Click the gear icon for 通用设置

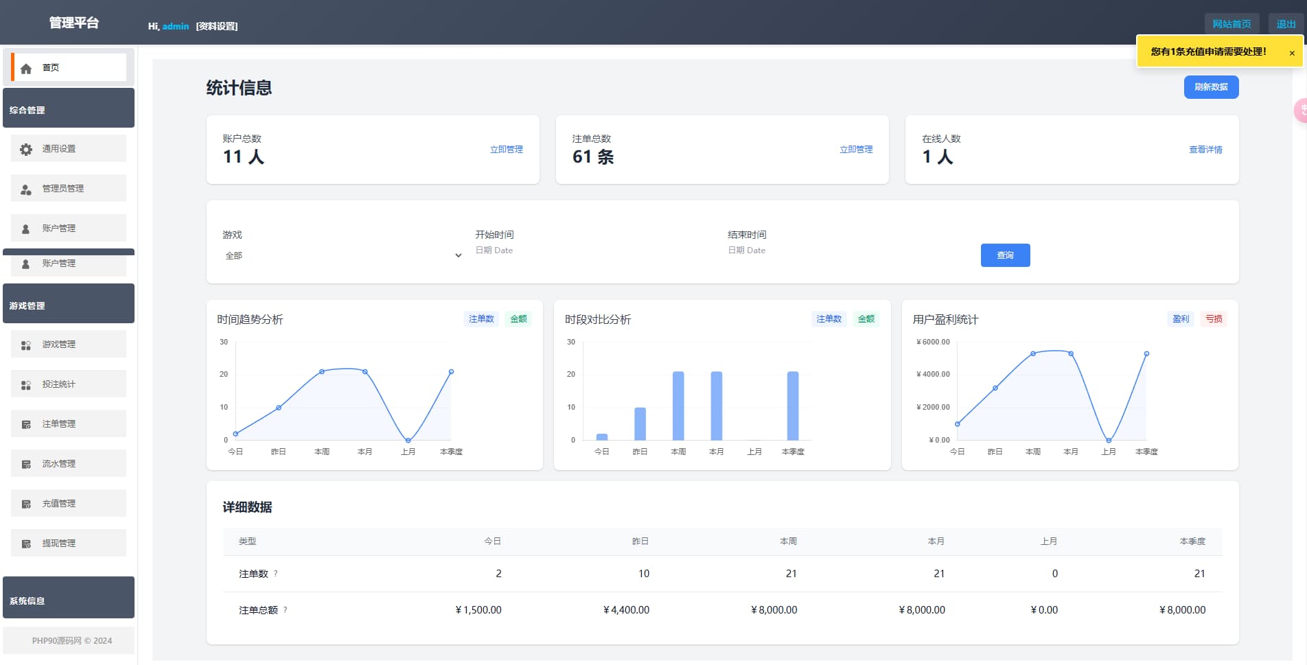[26, 149]
